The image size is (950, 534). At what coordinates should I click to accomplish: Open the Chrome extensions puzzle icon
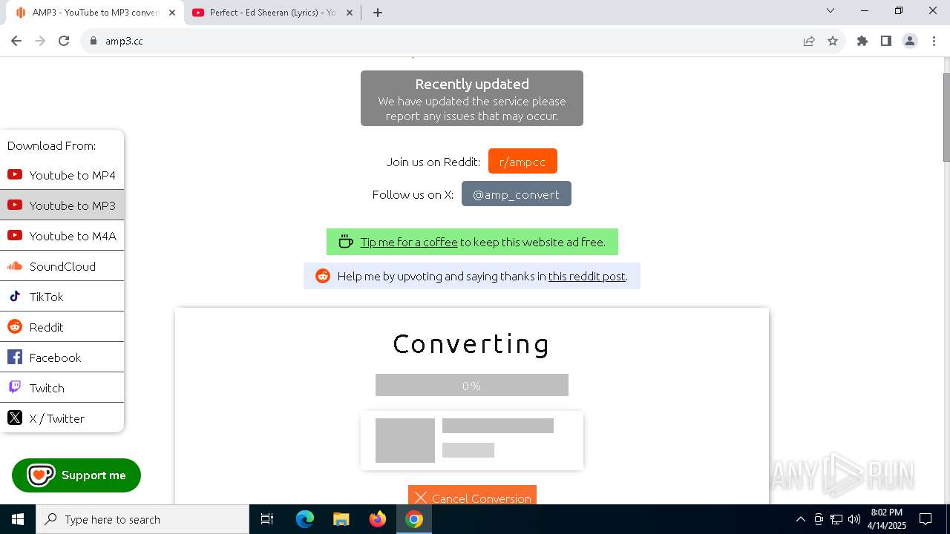[x=862, y=41]
